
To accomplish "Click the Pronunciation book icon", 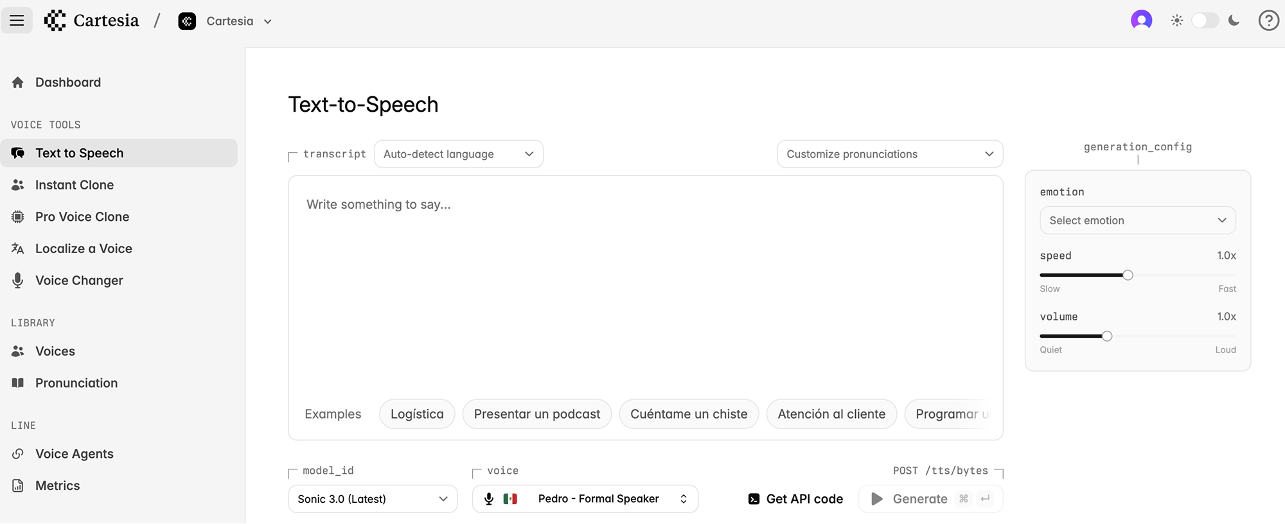I will [x=18, y=383].
